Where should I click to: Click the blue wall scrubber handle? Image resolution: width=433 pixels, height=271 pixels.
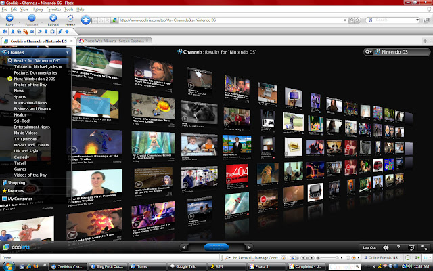click(x=216, y=247)
